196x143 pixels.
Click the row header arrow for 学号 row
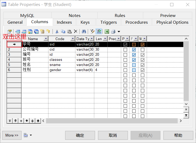click(x=14, y=44)
